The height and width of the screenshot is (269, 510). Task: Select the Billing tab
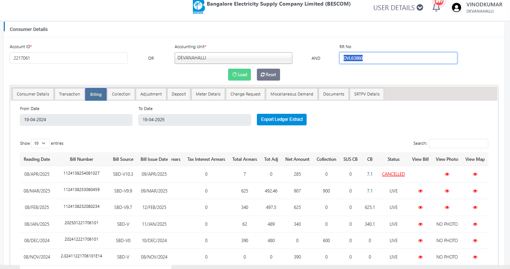[x=96, y=94]
